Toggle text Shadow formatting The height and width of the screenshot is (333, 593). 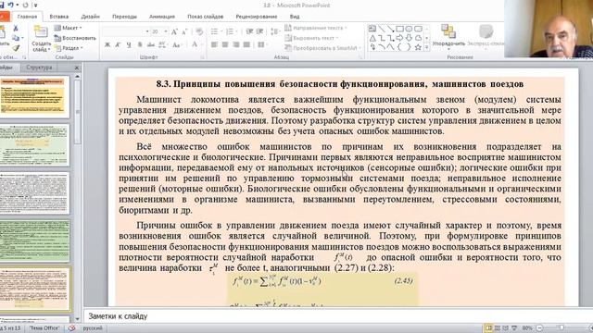140,45
